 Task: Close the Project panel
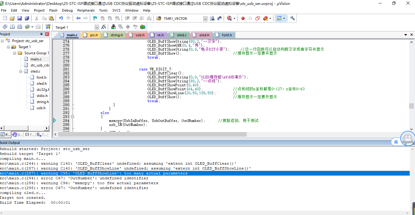point(47,34)
